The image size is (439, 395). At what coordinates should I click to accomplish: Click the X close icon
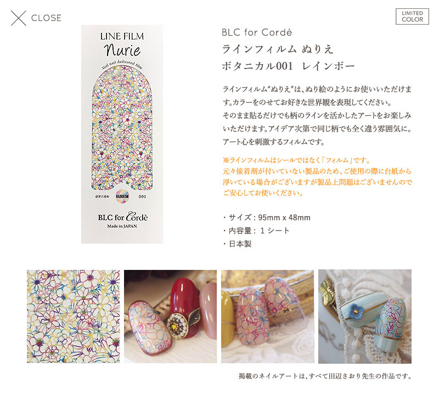[19, 18]
